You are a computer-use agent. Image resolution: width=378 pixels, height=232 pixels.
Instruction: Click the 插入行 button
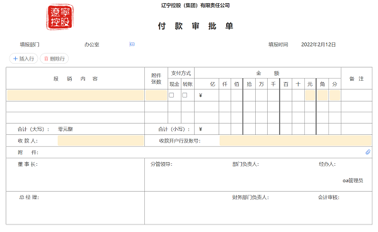pos(24,59)
